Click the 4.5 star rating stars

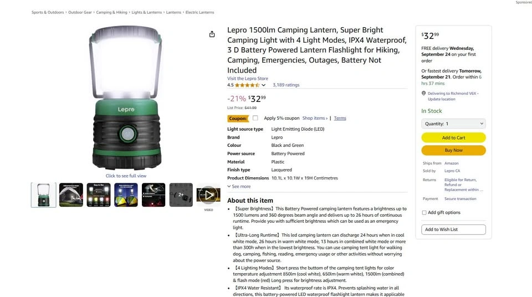[x=247, y=85]
